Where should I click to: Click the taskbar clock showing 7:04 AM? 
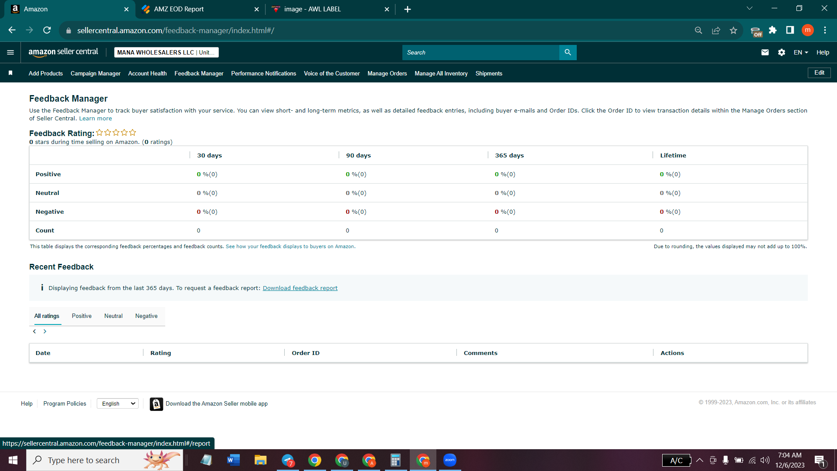(789, 460)
